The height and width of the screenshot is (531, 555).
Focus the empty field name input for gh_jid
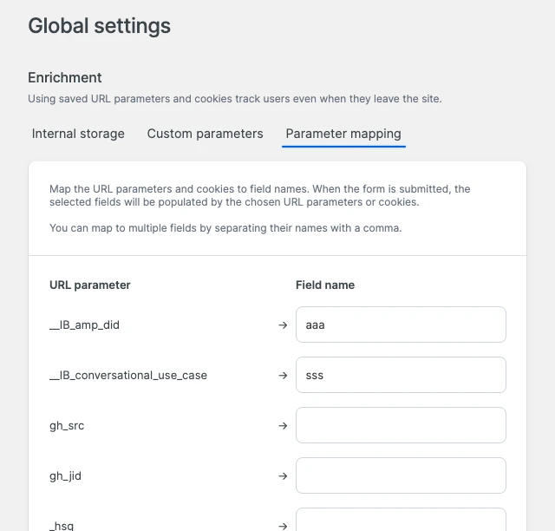pos(401,475)
